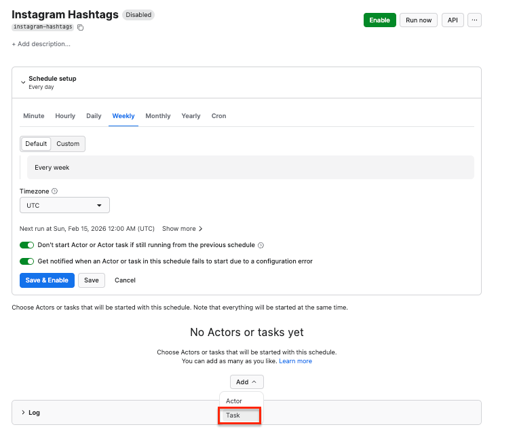Toggle don't start Actor if still running

coord(26,245)
